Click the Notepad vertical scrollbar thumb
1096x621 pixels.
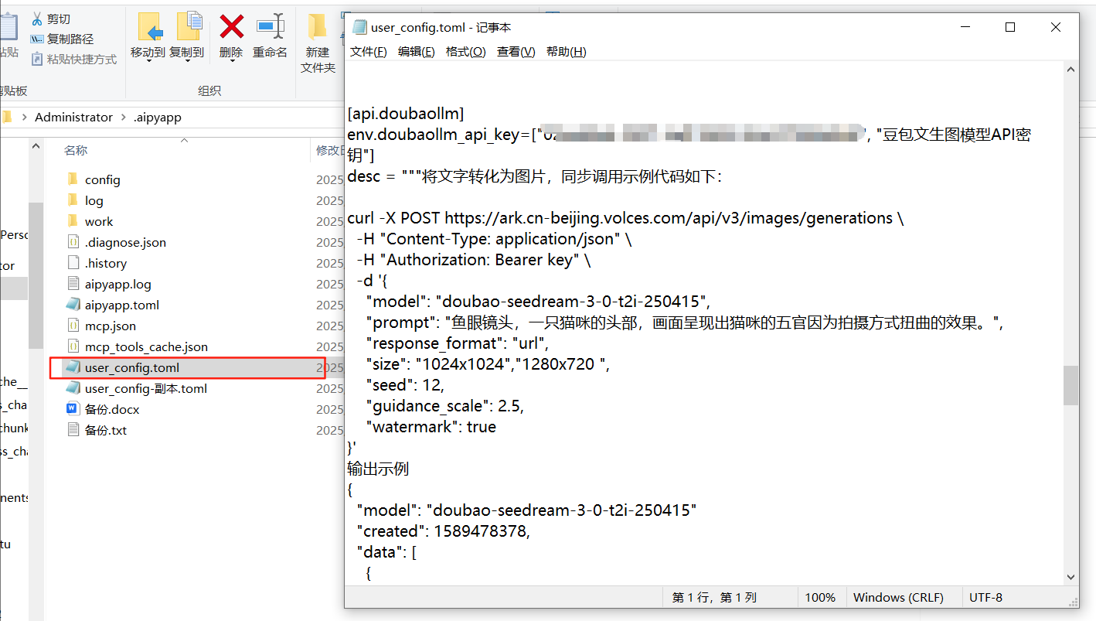(x=1070, y=385)
